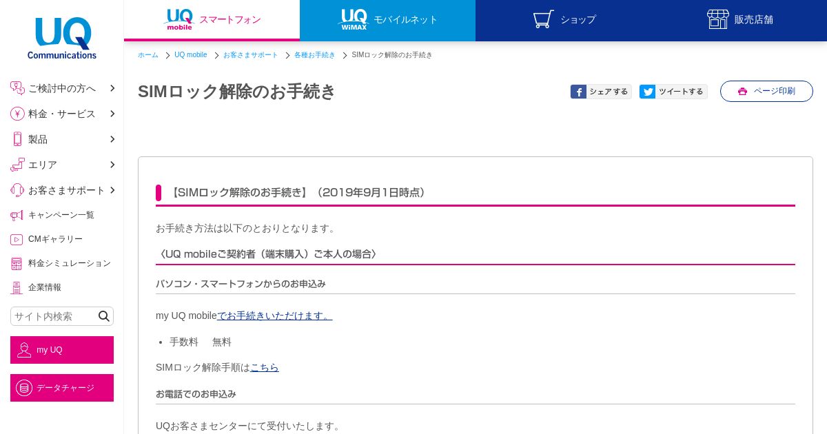Click the ご検討中の方へ sidebar icon
Viewport: 827px width, 434px height.
(17, 88)
